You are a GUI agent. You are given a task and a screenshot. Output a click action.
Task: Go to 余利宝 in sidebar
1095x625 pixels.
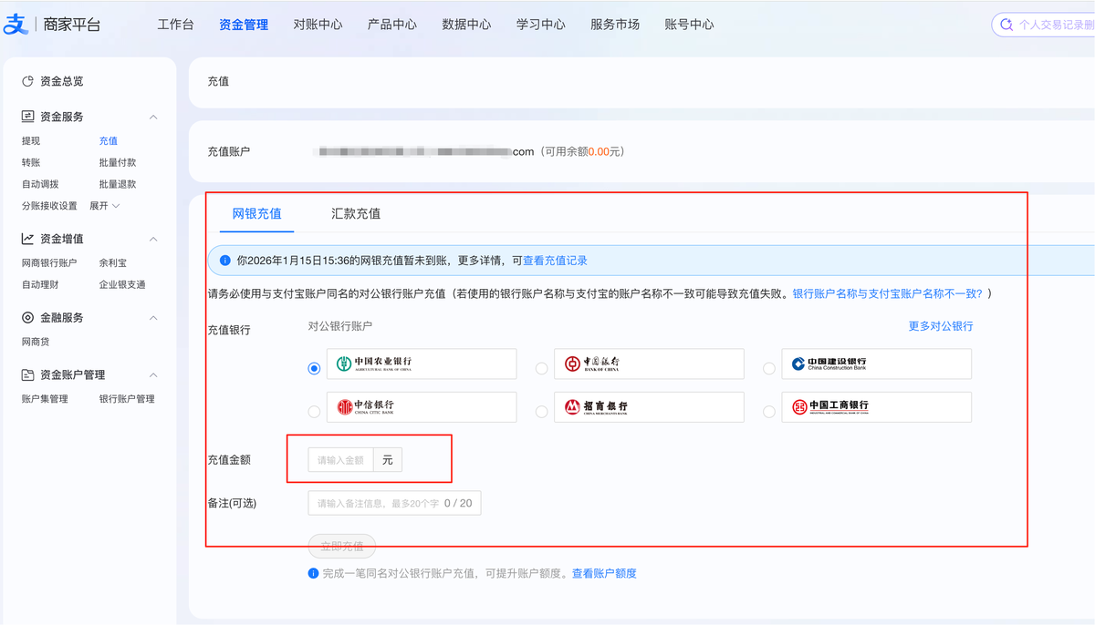[x=113, y=263]
